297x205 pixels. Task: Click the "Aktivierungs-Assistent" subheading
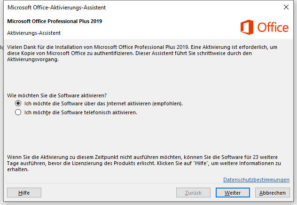[x=34, y=33]
